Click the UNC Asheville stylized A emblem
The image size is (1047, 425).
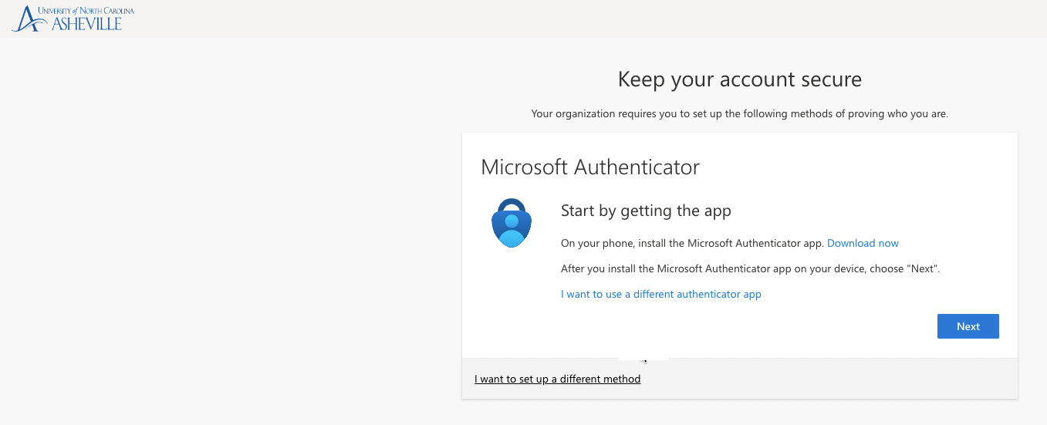pos(27,19)
